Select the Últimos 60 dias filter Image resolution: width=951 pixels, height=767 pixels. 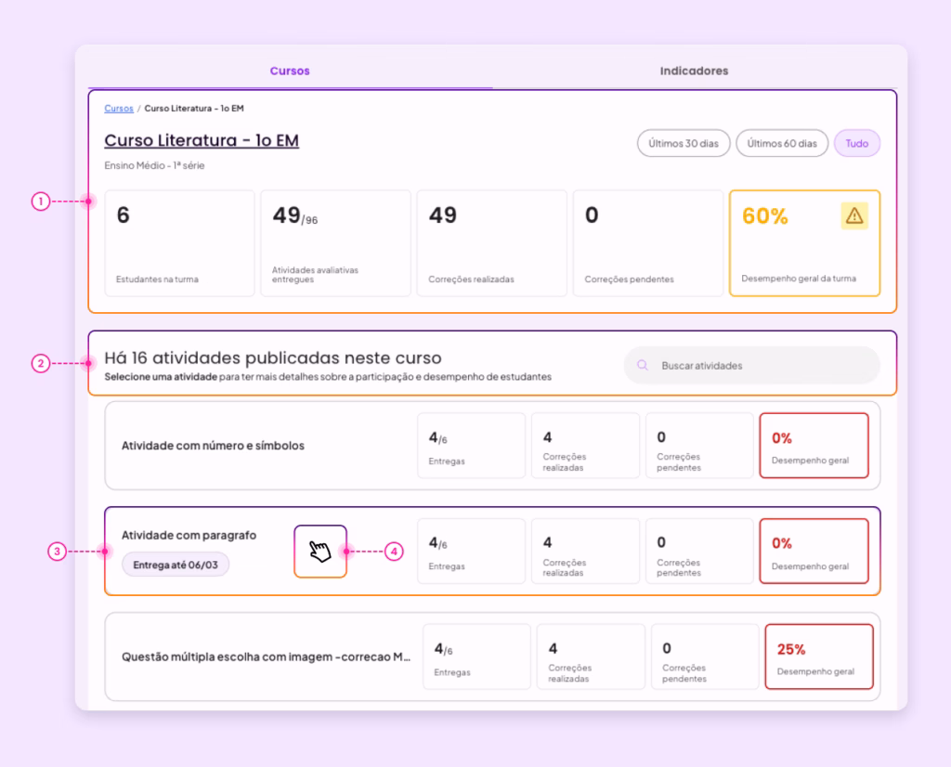782,143
